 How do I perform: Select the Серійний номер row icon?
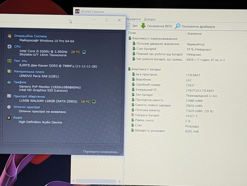coord(133,84)
